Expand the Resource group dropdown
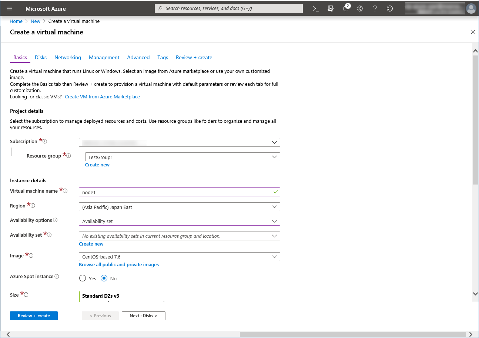 (x=182, y=157)
